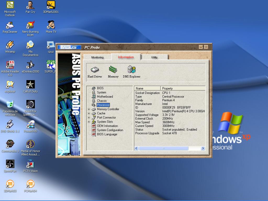The width and height of the screenshot is (268, 201).
Task: Expand the Cache tree node
Action: pos(89,114)
